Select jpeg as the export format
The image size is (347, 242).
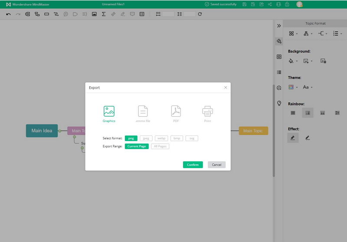coord(146,138)
